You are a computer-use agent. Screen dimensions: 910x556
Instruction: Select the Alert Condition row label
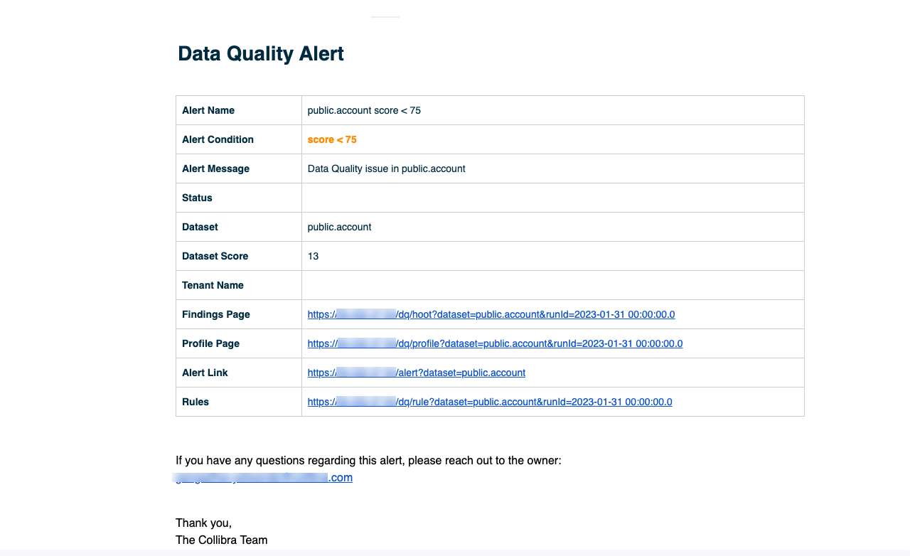click(x=218, y=139)
